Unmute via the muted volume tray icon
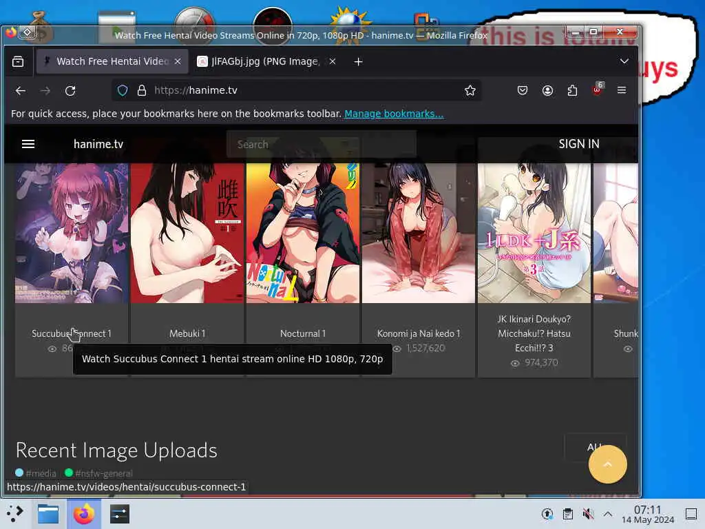 coord(588,514)
